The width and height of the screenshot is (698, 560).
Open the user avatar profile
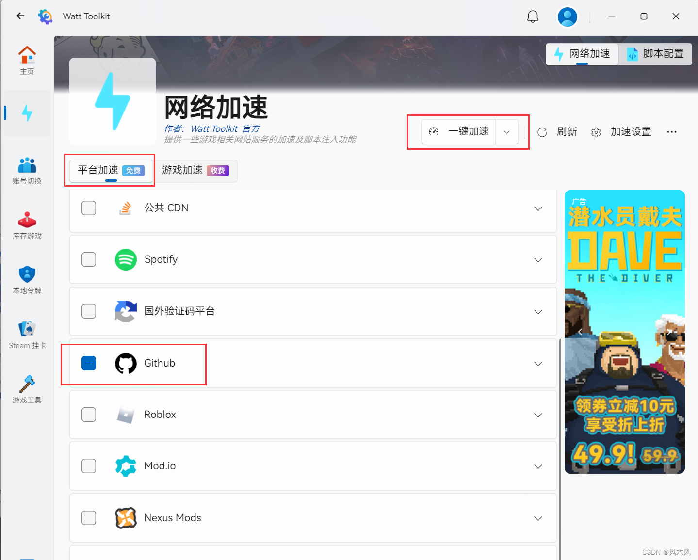(x=567, y=16)
